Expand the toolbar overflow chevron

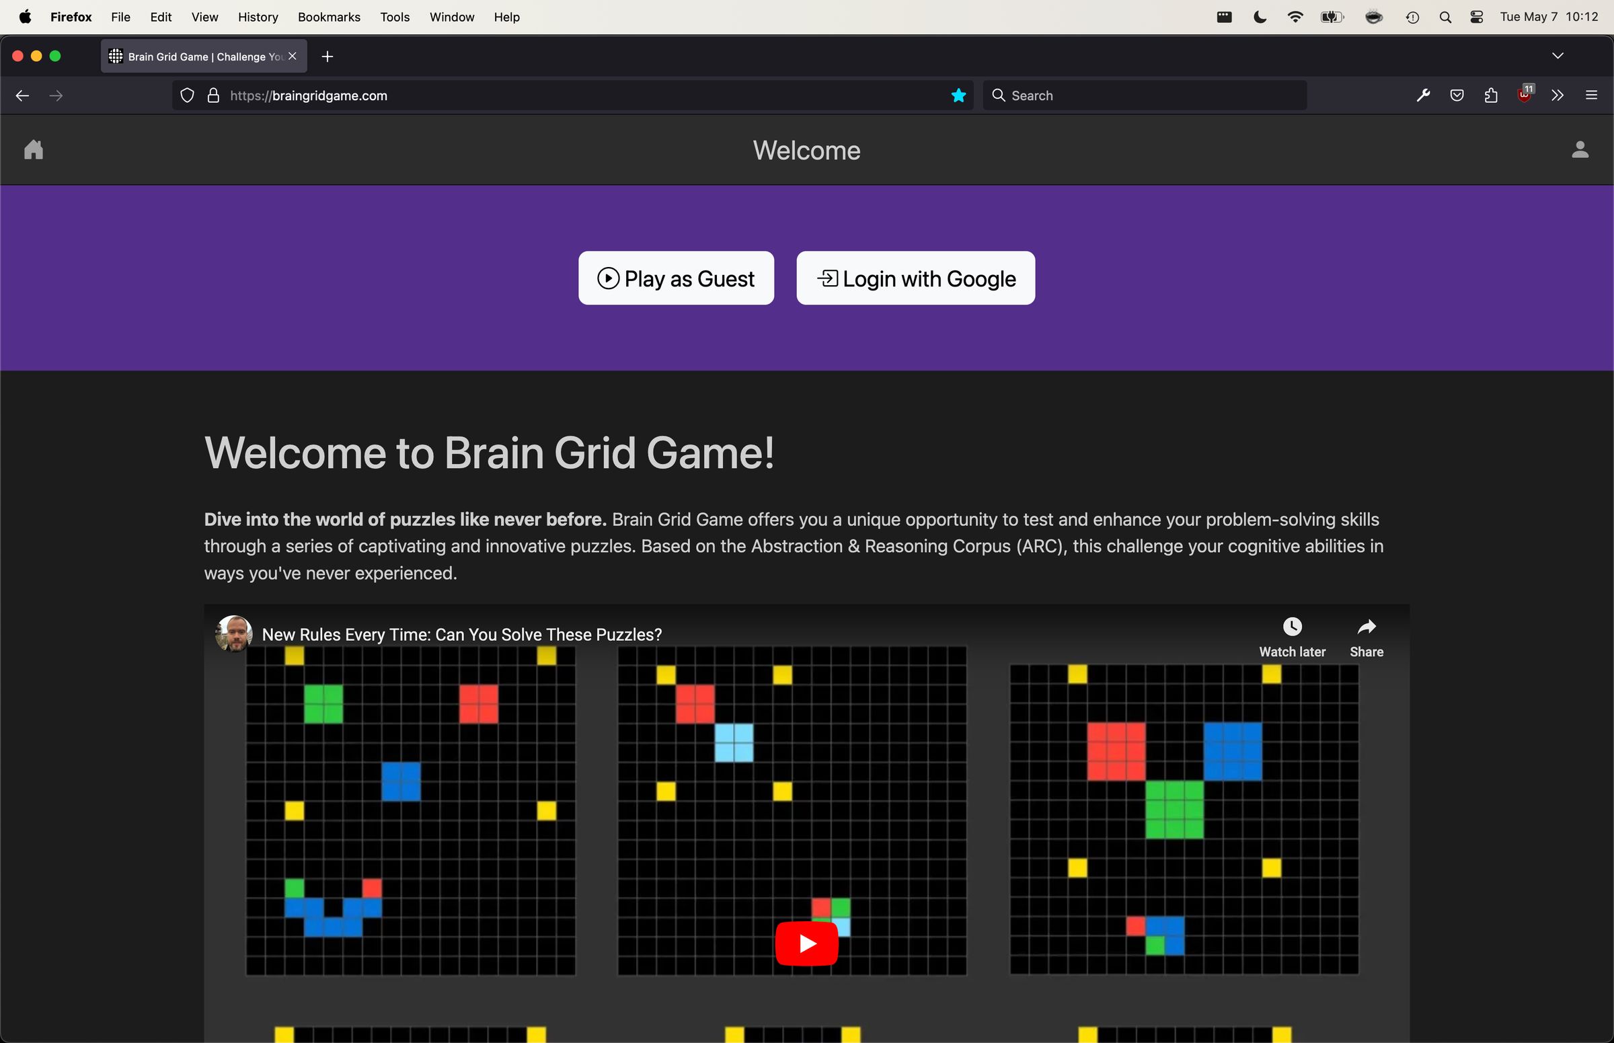pos(1558,95)
